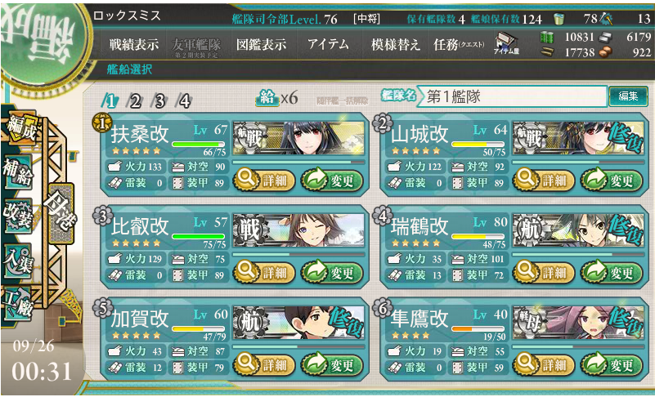This screenshot has height=397, width=655.
Task: Click the 編集 edit fleet name button
Action: click(627, 96)
